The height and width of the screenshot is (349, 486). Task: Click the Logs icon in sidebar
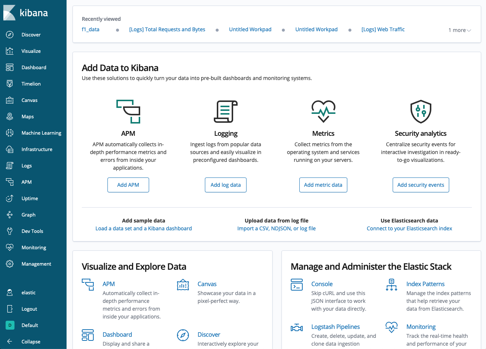[10, 166]
